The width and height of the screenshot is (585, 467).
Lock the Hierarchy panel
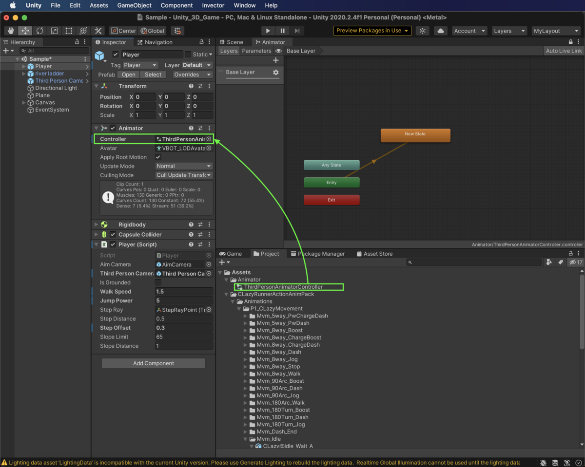point(77,42)
